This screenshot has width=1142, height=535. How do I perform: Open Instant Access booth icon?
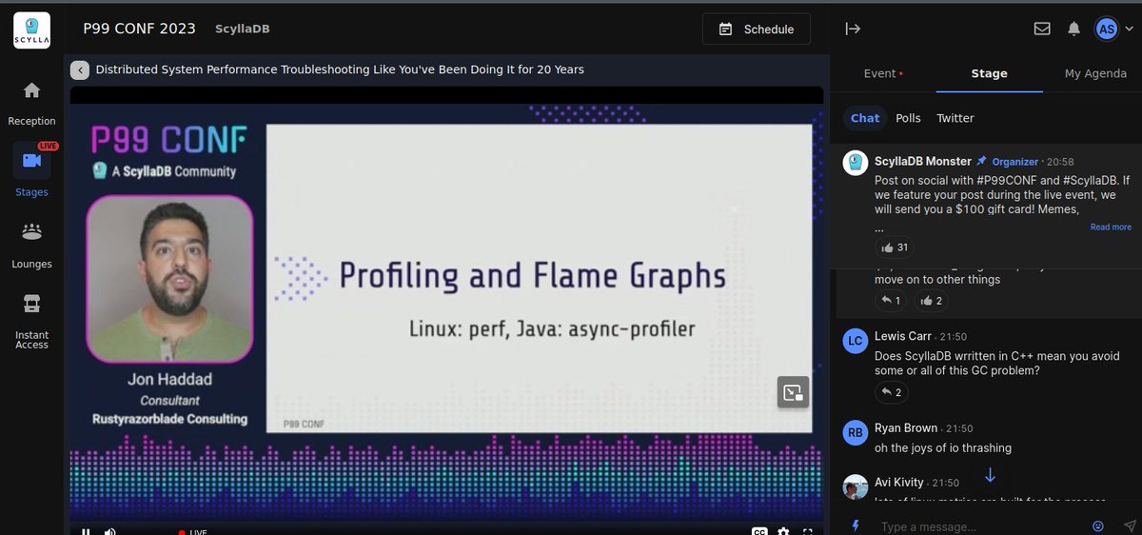click(x=31, y=304)
